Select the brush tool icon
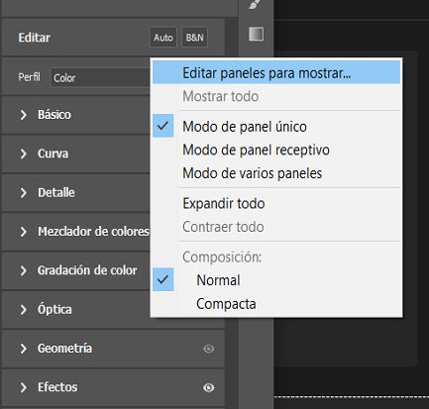This screenshot has height=409, width=429. tap(255, 4)
